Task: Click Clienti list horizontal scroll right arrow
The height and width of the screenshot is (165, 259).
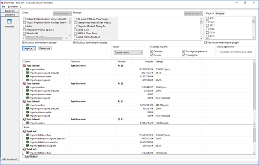Action: (67, 38)
